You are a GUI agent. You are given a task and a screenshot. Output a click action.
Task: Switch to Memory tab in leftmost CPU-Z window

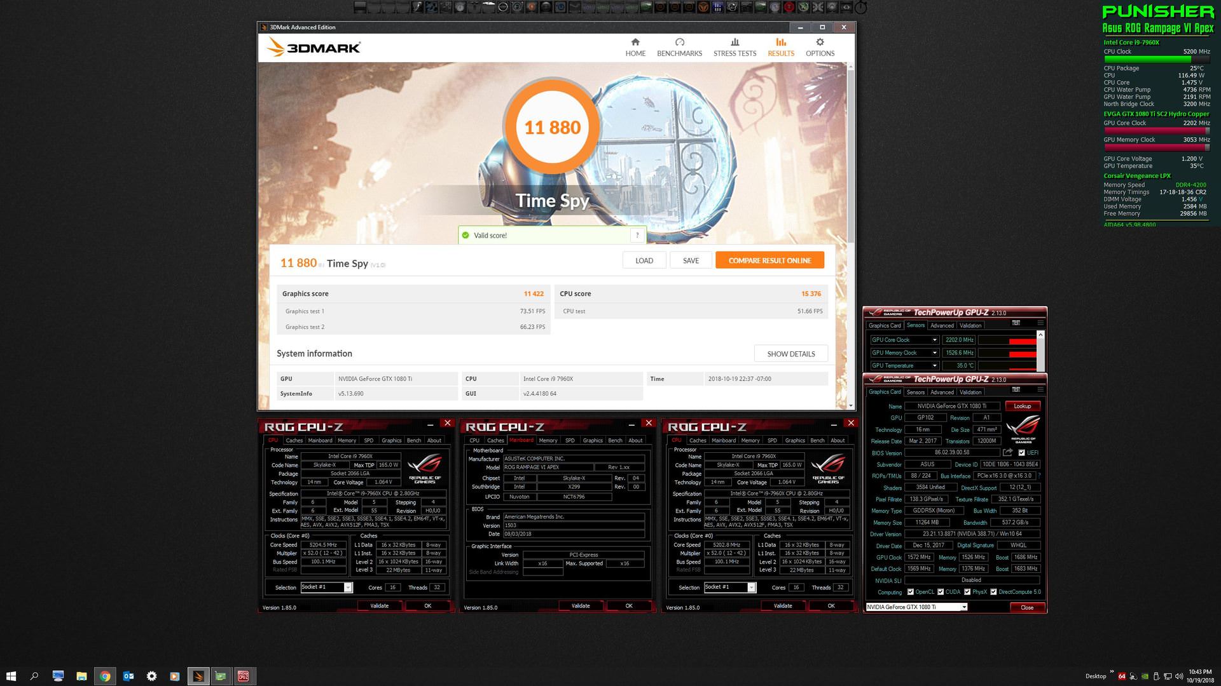coord(347,440)
